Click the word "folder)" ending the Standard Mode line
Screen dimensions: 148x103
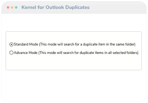coord(130,44)
